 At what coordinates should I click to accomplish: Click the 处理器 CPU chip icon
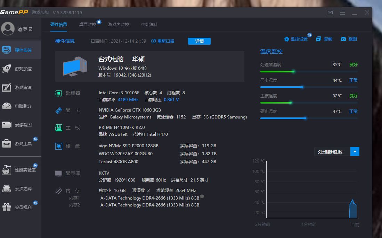point(59,93)
